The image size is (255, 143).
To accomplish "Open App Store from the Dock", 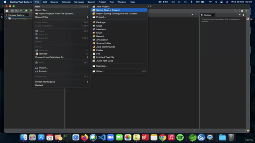I will (x=41, y=137).
